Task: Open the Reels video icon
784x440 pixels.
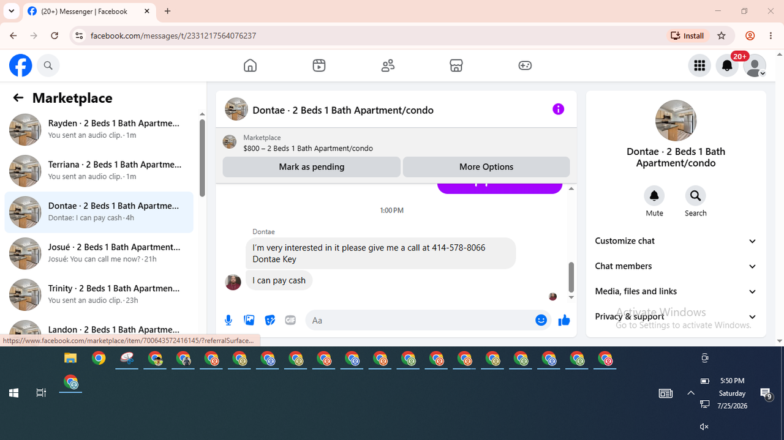Action: point(319,65)
